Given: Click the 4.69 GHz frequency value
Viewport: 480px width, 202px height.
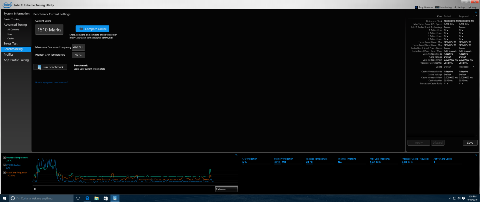Looking at the screenshot, I should pyautogui.click(x=78, y=47).
